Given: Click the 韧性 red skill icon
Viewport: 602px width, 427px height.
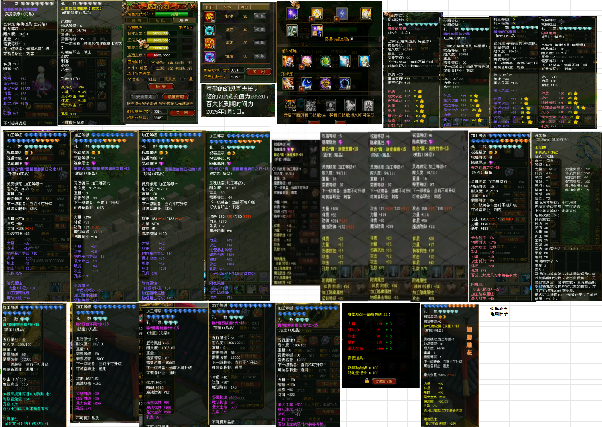Looking at the screenshot, I should coord(209,17).
